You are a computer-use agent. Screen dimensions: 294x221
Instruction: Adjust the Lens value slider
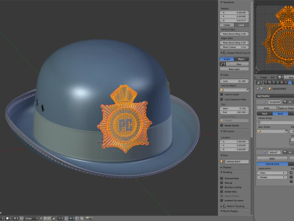tap(234, 81)
